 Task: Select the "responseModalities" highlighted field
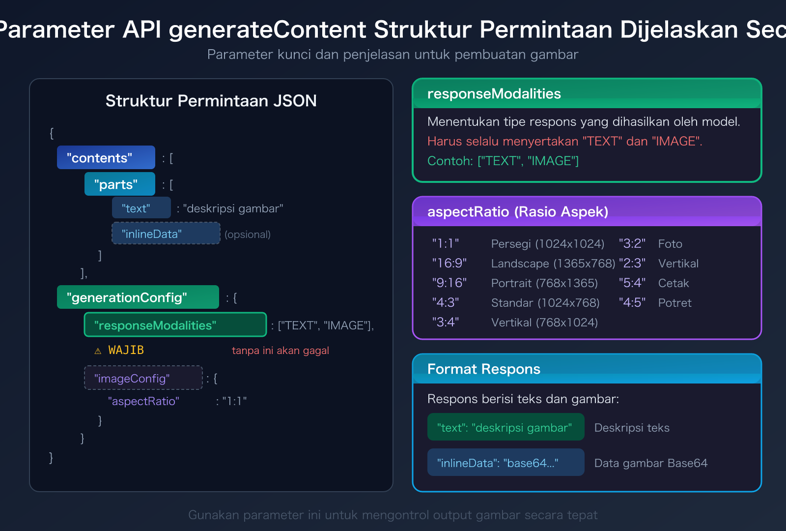click(x=175, y=325)
